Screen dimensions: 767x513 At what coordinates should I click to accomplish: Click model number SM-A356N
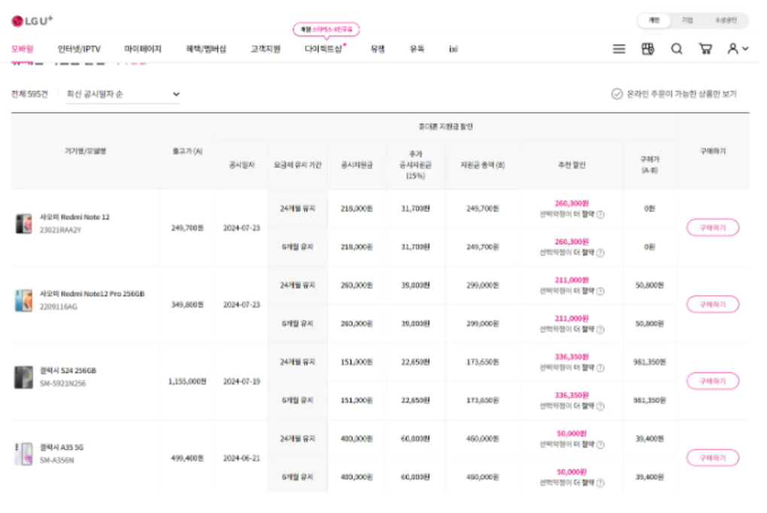coord(56,460)
